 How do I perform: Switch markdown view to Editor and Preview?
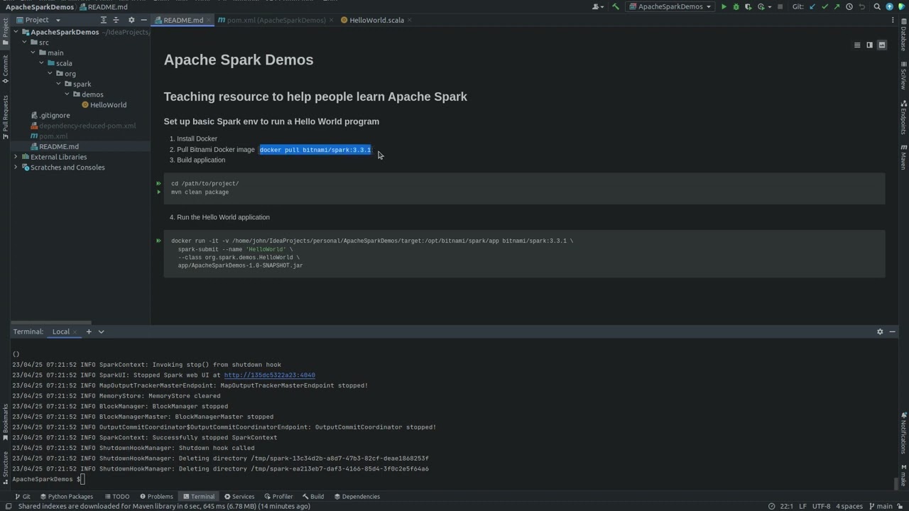click(869, 45)
